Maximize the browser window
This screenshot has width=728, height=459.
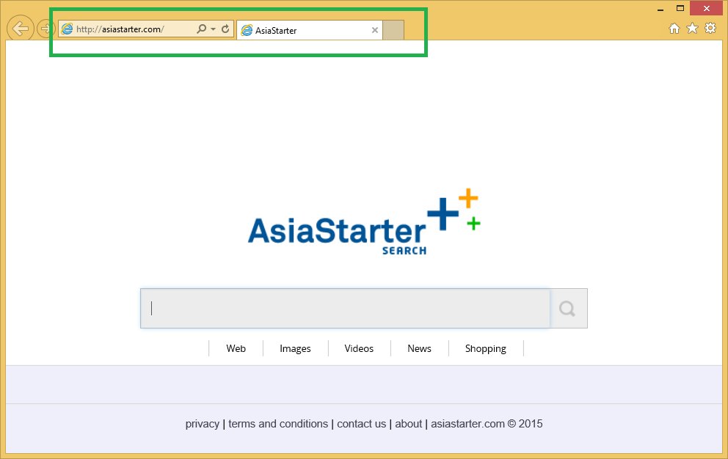[x=680, y=8]
